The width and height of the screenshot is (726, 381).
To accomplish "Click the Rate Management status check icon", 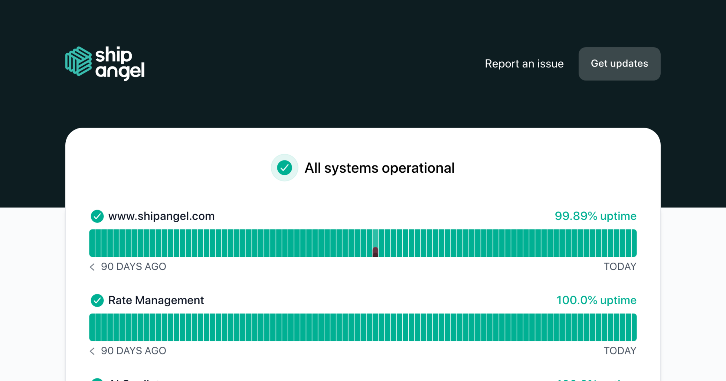I will pos(97,300).
